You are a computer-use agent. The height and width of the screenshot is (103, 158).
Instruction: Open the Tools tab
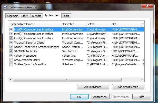point(66,16)
